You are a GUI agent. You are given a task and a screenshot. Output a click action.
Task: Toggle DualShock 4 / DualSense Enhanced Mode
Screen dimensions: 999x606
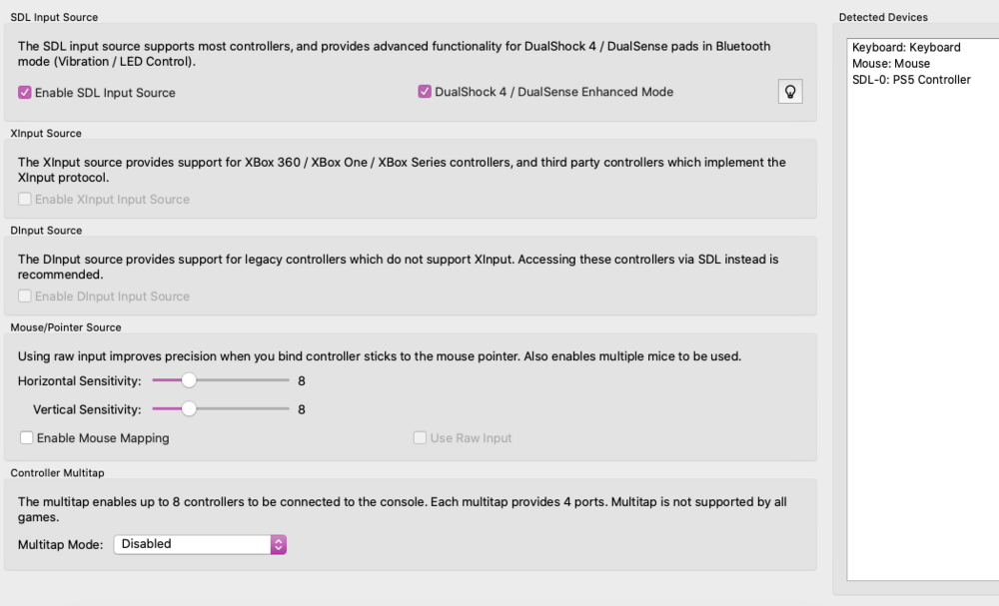click(425, 92)
